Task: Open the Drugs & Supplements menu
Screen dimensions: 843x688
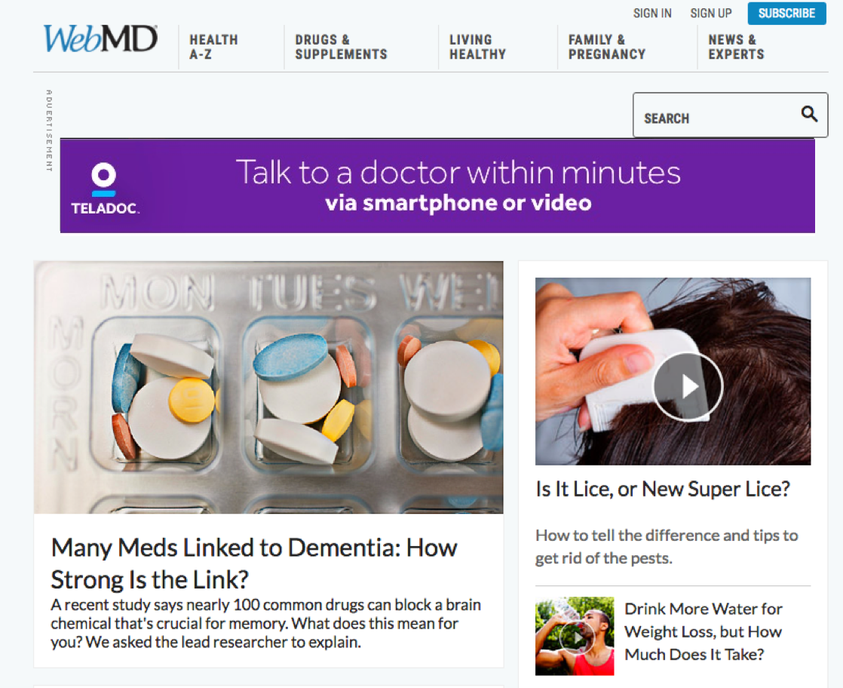Action: (x=341, y=47)
